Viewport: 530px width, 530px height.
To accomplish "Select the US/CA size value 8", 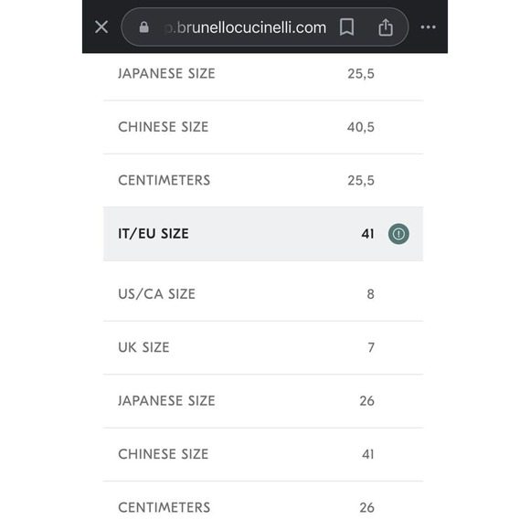I will click(x=371, y=294).
